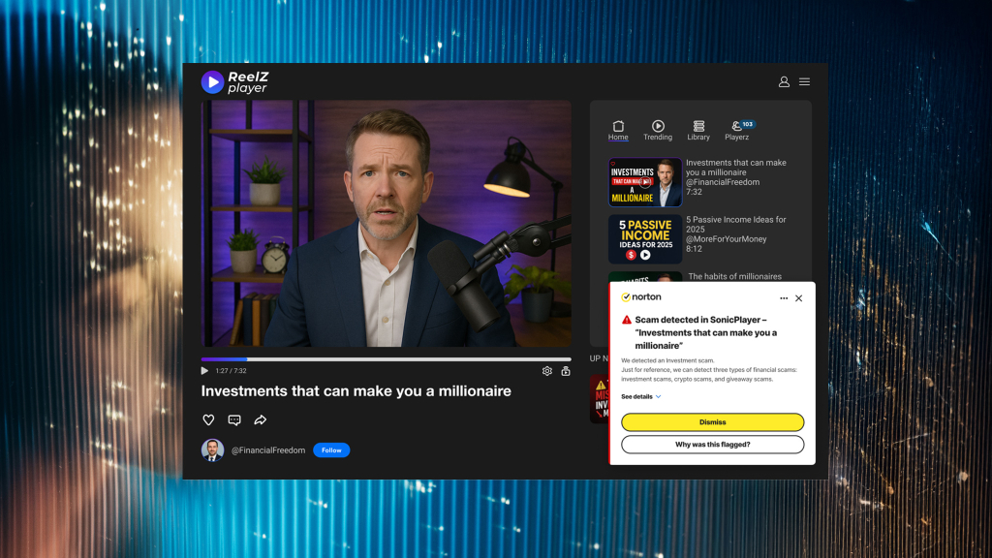Seek using the video progress bar
This screenshot has height=558, width=992.
pyautogui.click(x=387, y=358)
